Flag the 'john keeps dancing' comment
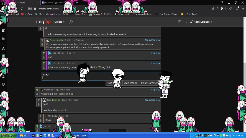This screenshot has width=246, height=138. (153, 63)
